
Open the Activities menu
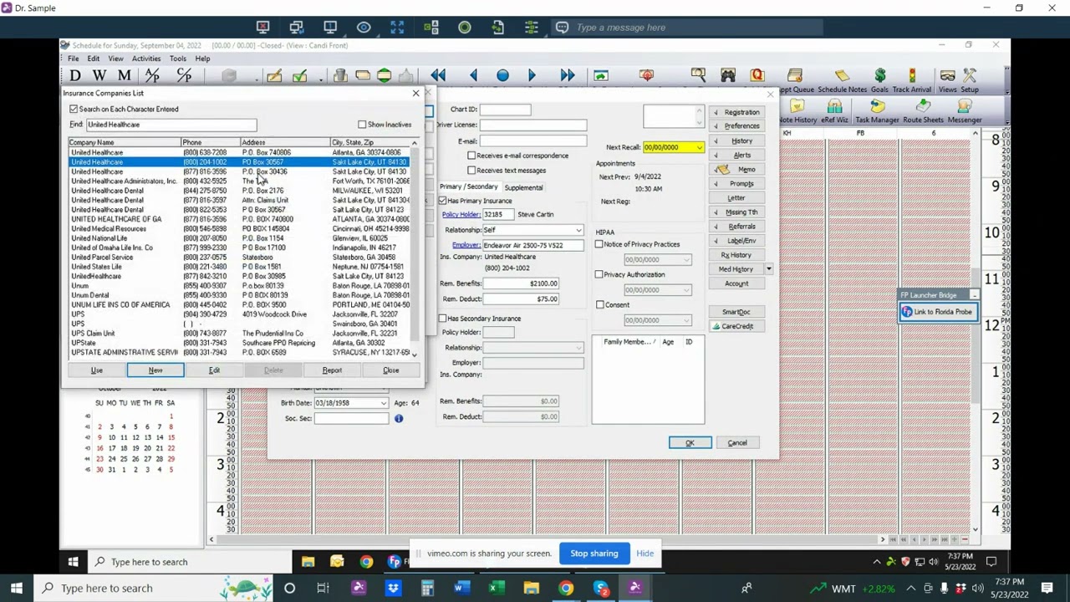point(146,59)
